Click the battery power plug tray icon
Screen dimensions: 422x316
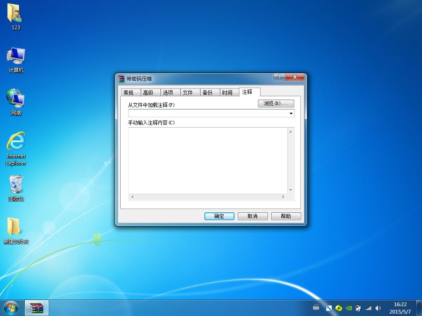[x=358, y=308]
